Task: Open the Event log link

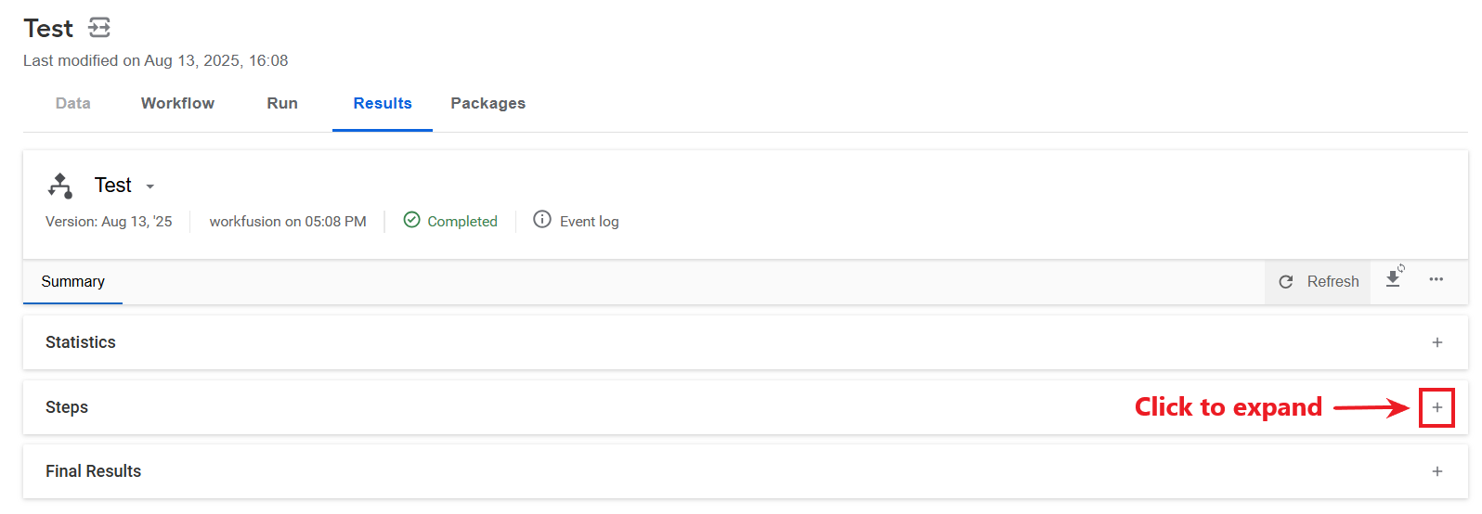Action: 590,221
